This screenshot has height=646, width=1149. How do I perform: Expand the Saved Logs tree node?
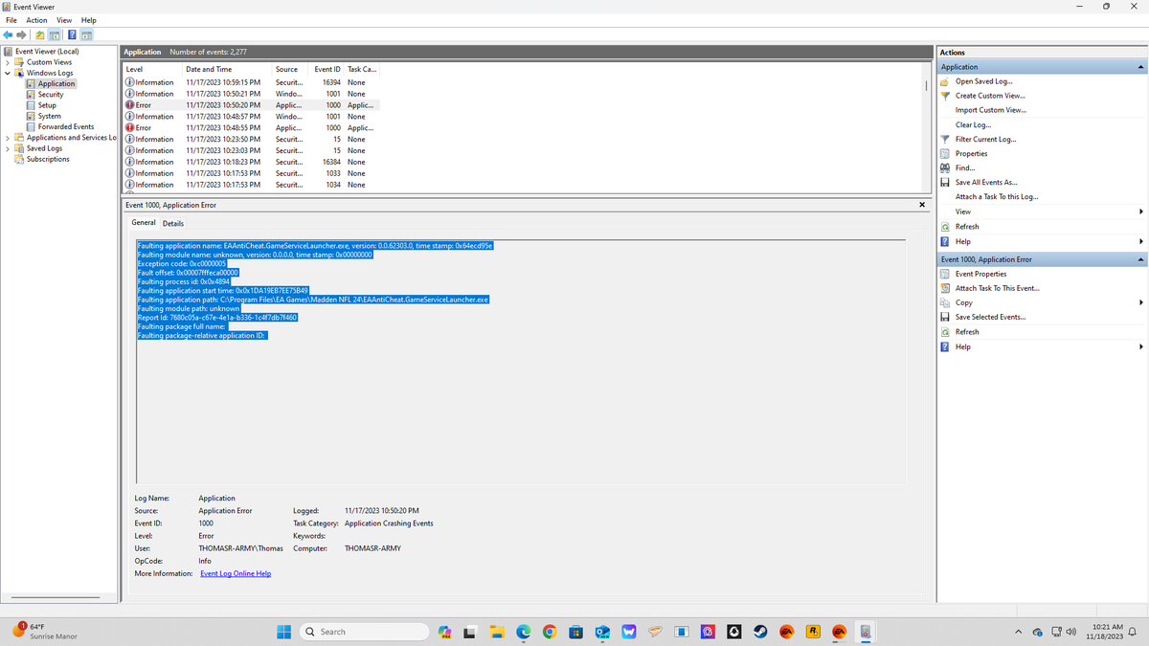[8, 148]
